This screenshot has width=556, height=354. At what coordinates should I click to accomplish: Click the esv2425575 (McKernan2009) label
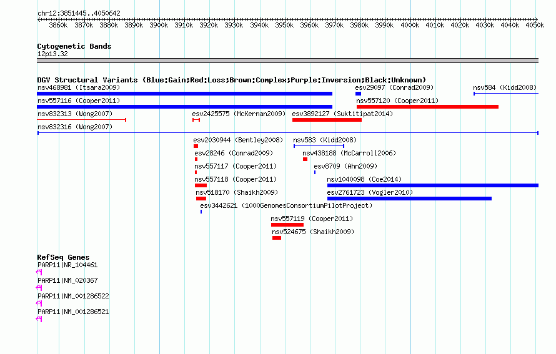pos(239,114)
